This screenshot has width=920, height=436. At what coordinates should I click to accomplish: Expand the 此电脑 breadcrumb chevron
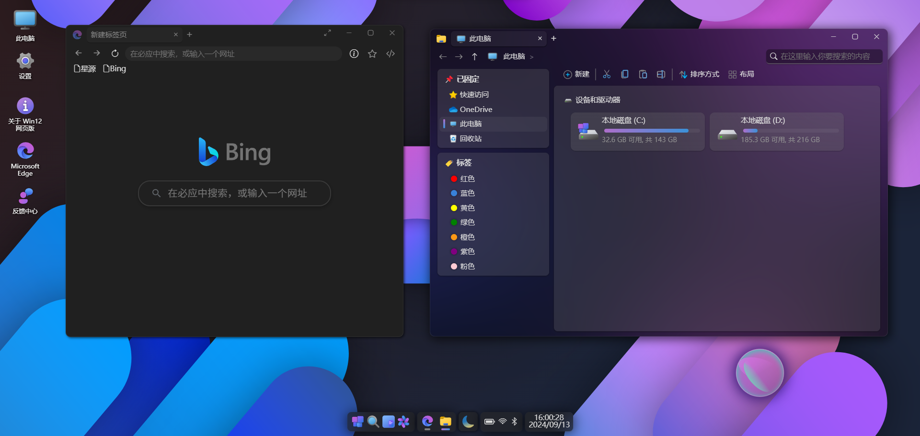point(531,57)
